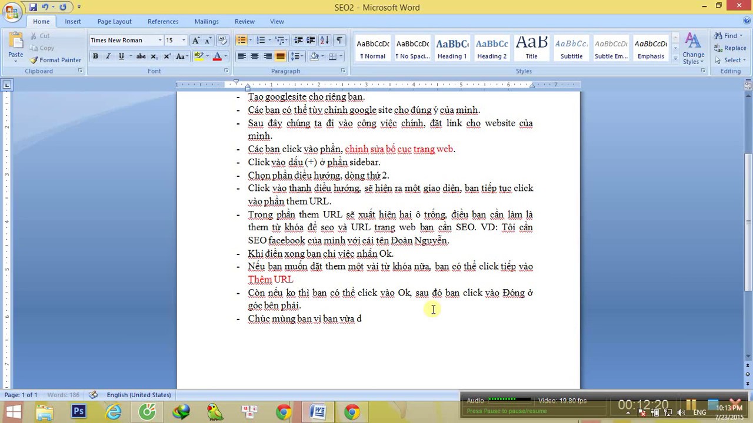
Task: Click ENG language indicator in tray
Action: (x=699, y=412)
